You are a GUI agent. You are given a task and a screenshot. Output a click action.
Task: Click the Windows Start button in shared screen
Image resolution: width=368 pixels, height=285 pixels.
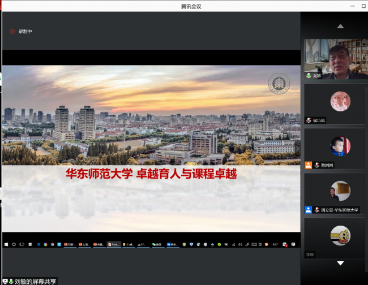pyautogui.click(x=6, y=244)
